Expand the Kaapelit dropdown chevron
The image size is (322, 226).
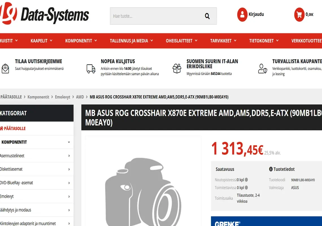51,40
